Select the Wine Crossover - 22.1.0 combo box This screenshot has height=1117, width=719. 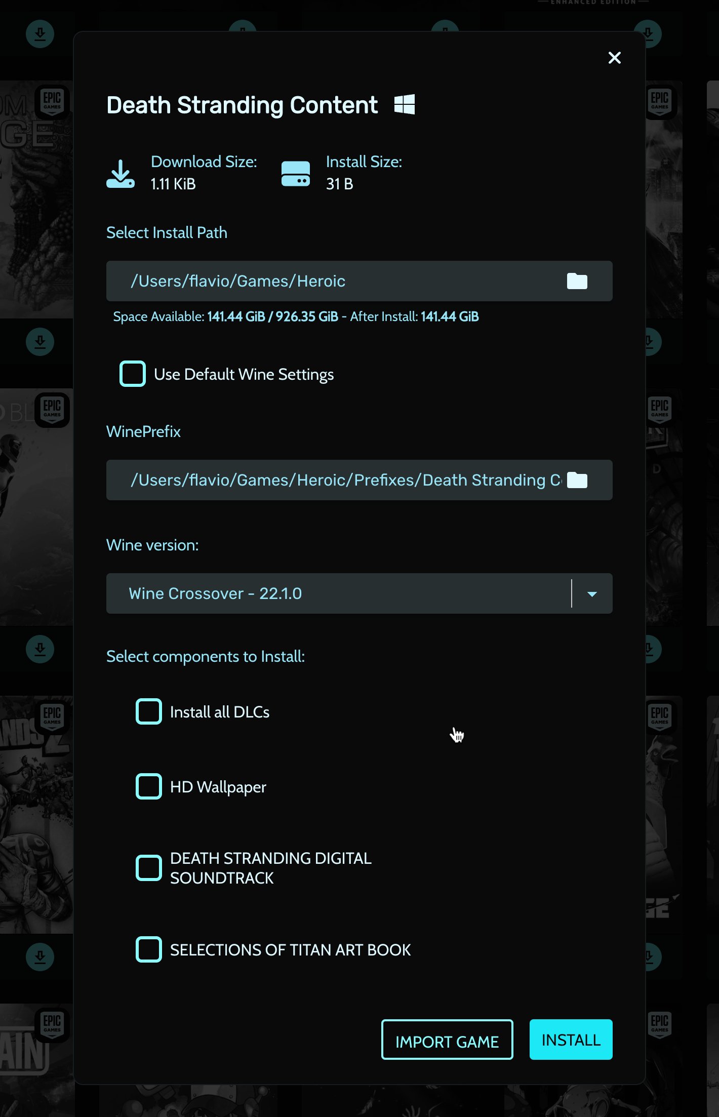point(359,593)
